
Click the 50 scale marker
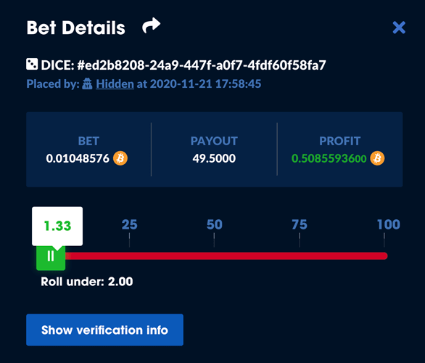[x=214, y=224]
